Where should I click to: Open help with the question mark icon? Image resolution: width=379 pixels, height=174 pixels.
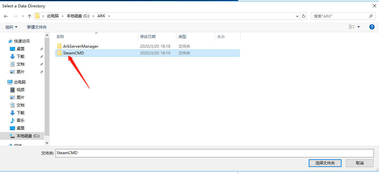[372, 27]
